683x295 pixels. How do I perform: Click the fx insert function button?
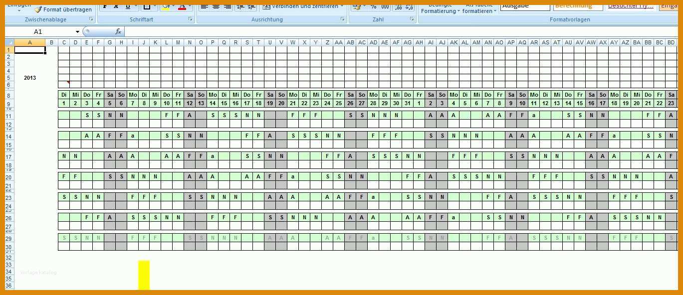coord(118,31)
